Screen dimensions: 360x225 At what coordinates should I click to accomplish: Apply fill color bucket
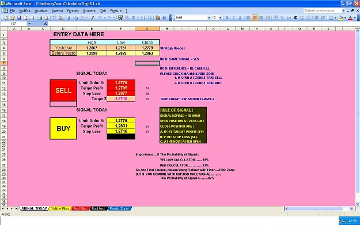point(341,18)
